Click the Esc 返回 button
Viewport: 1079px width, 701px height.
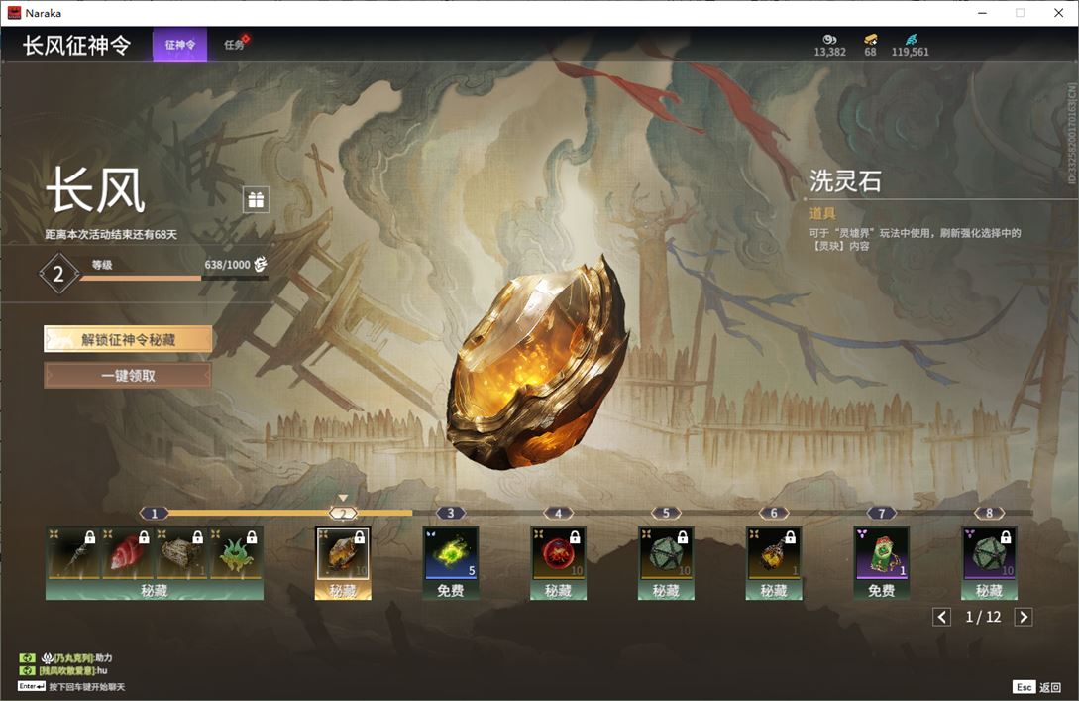(x=1037, y=687)
